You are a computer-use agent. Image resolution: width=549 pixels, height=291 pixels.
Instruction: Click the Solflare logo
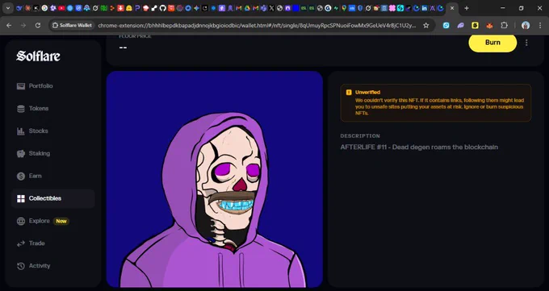(38, 56)
